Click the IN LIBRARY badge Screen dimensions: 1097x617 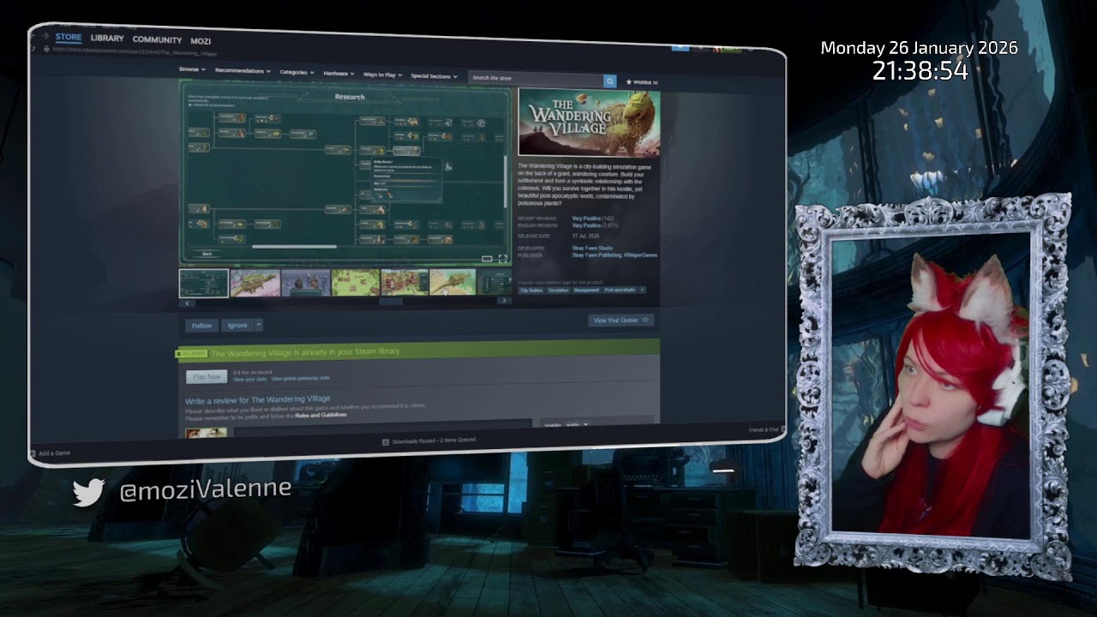(192, 353)
